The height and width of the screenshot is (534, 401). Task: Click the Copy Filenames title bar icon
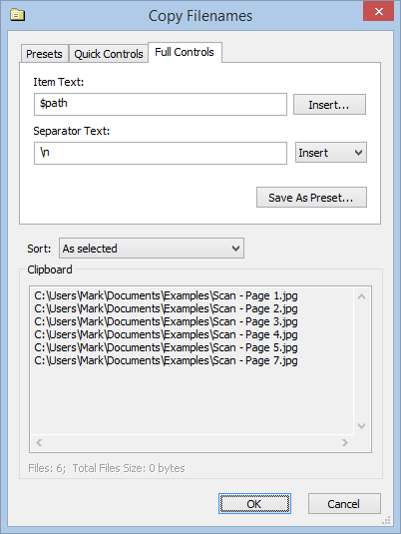point(17,15)
